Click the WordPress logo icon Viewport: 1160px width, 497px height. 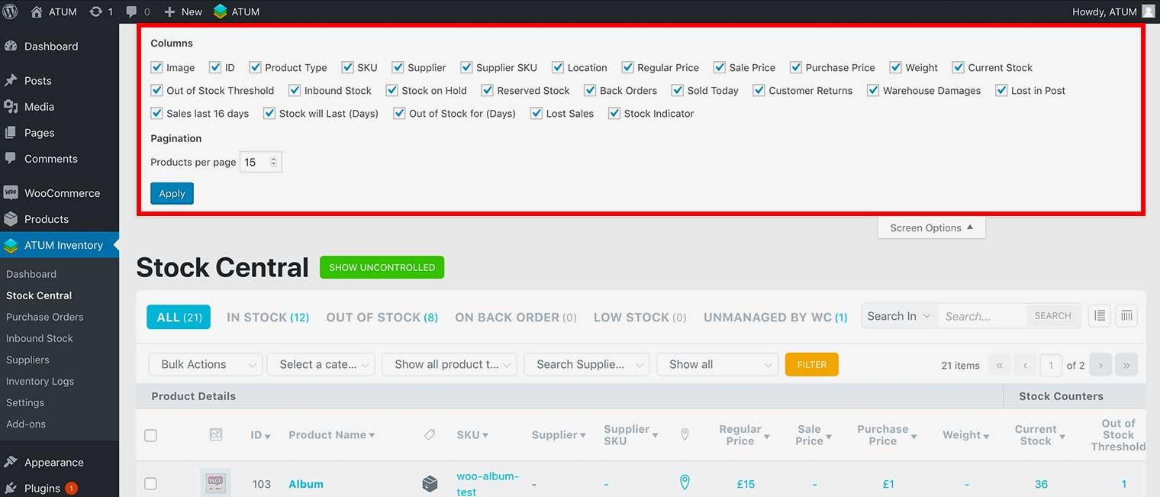point(11,11)
